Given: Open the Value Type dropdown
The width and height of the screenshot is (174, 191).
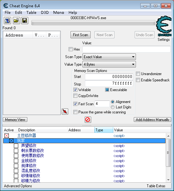Looking at the screenshot, I should pos(109,64).
